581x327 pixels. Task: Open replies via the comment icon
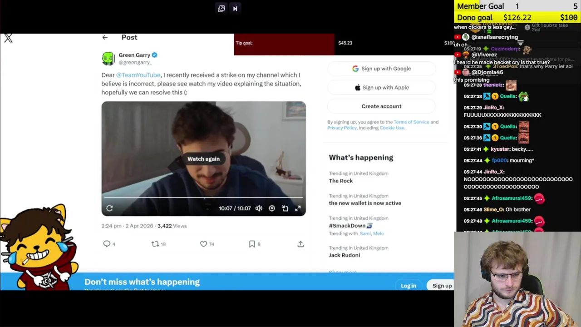[107, 244]
